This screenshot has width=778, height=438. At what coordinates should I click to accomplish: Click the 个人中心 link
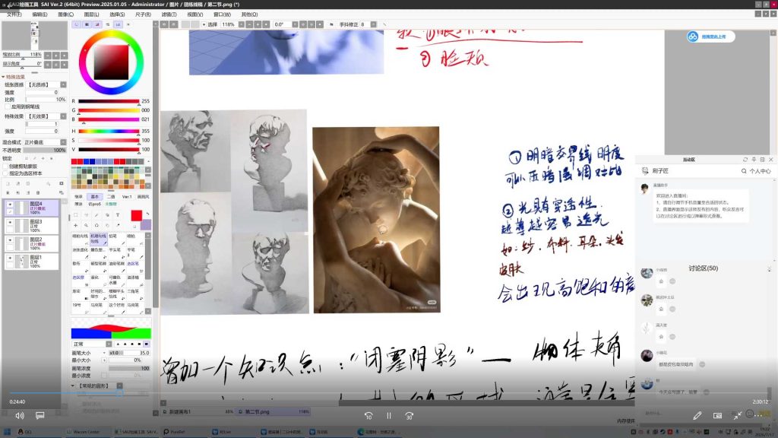[x=760, y=171]
